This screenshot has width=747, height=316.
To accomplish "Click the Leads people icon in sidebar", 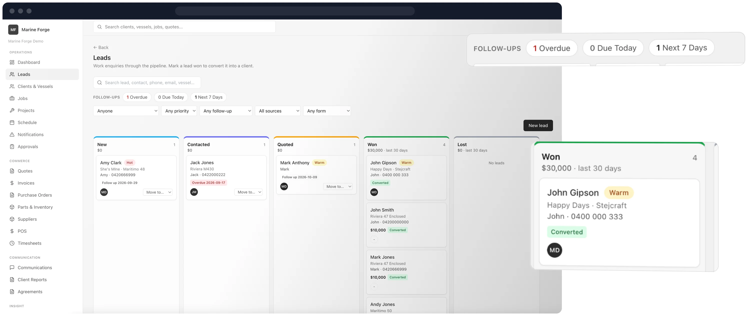I will [x=12, y=74].
